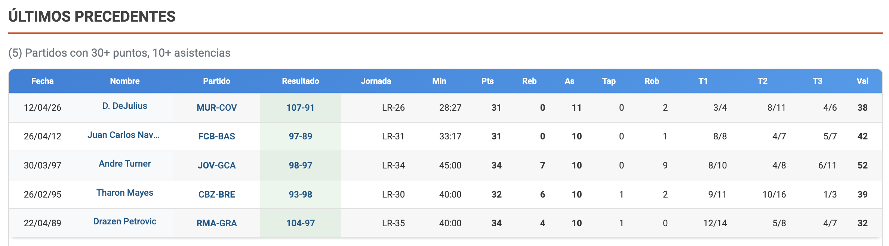889x246 pixels.
Task: Select the Val column header
Action: (862, 81)
